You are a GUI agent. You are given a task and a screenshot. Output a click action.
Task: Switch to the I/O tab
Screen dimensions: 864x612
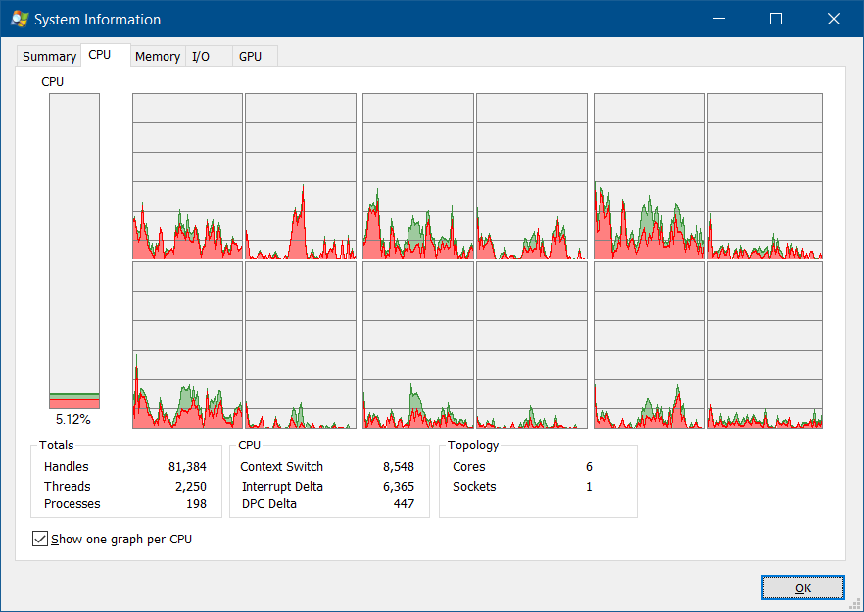point(201,57)
